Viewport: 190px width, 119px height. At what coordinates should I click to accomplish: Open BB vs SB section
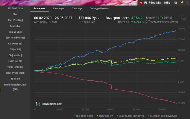[x=15, y=79]
